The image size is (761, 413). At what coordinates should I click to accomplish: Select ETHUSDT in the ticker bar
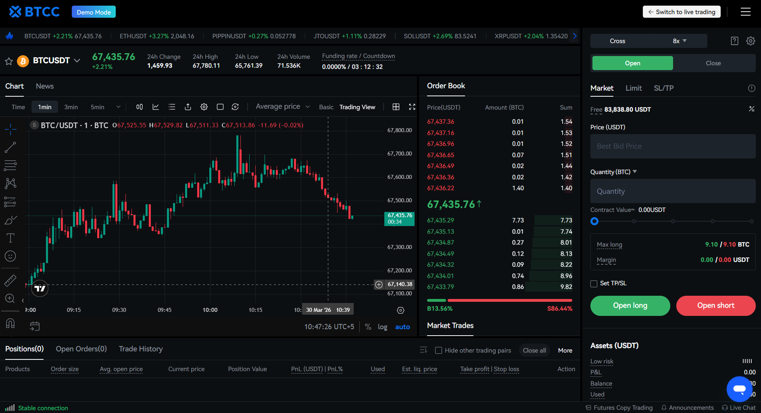click(157, 36)
